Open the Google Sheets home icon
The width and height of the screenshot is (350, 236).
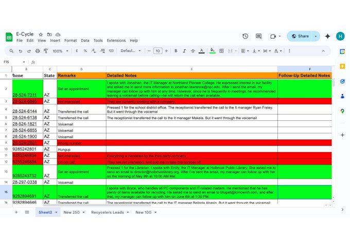click(x=9, y=37)
